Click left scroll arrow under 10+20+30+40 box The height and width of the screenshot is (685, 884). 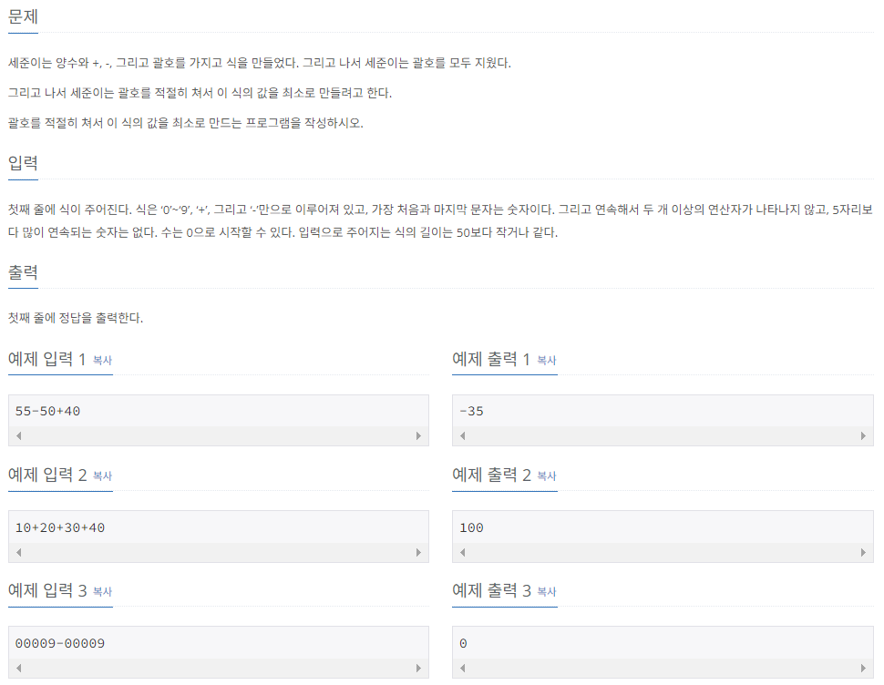[x=18, y=553]
